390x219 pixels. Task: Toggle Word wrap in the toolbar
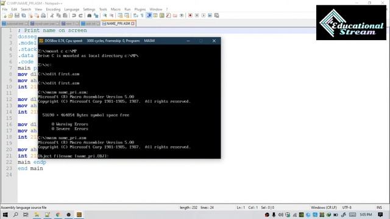point(135,15)
